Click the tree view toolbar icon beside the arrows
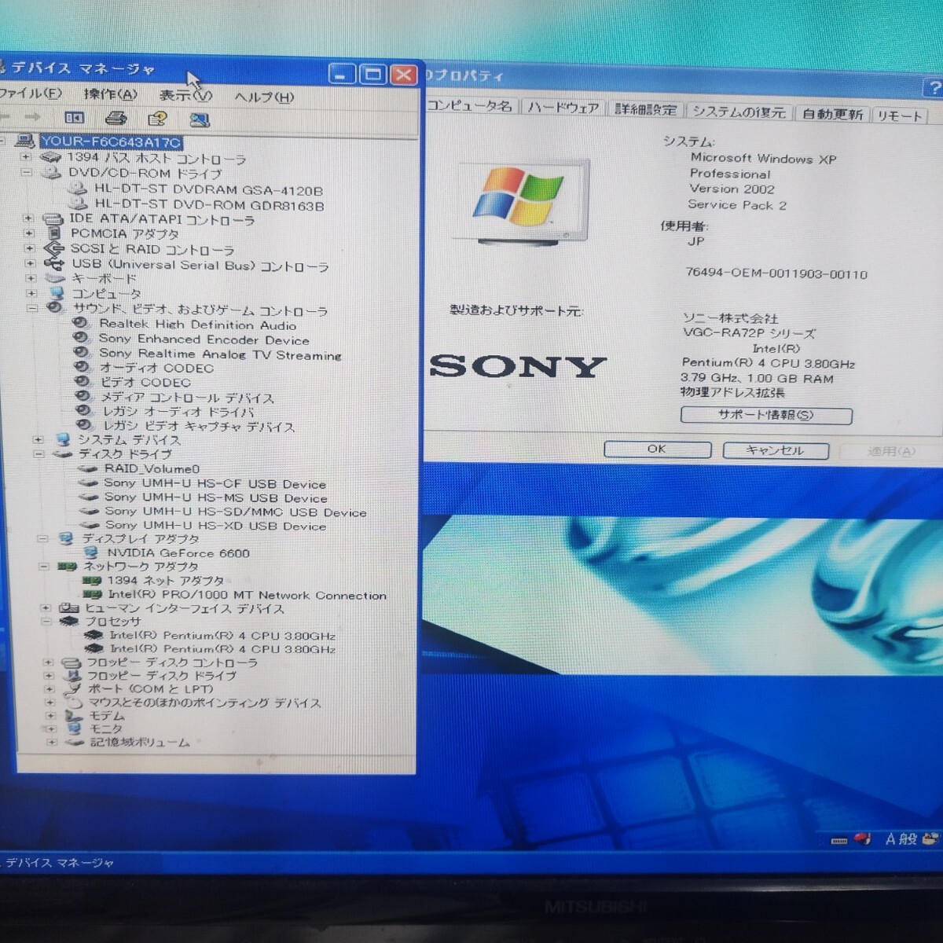943x943 pixels. 74,118
